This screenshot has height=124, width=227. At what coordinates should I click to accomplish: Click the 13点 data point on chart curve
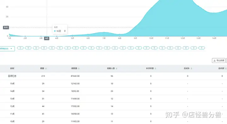click(x=198, y=6)
